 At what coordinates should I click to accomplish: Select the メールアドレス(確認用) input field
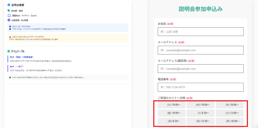[x=201, y=69]
